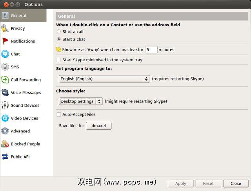Image resolution: width=251 pixels, height=191 pixels.
Task: Click the Reset button
Action: pyautogui.click(x=208, y=183)
